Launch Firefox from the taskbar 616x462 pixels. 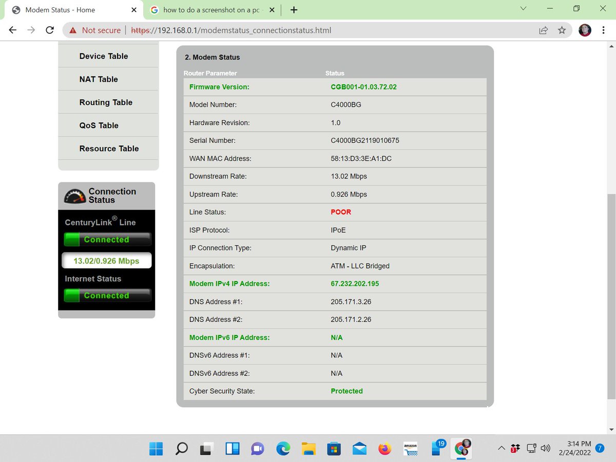384,449
